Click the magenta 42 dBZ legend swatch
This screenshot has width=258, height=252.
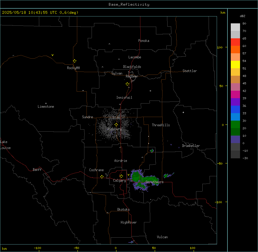coord(235,94)
